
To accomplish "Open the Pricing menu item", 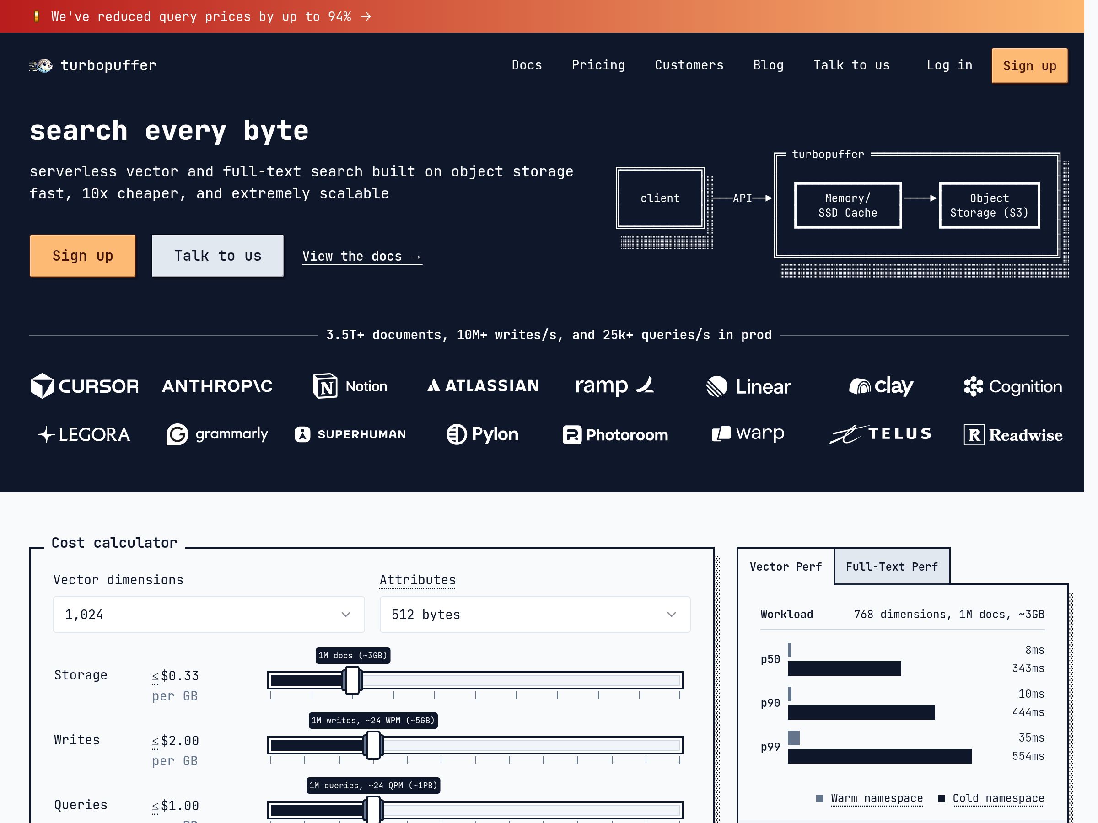I will (x=598, y=65).
